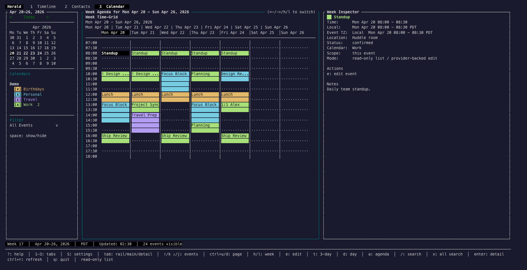Select the Travel Prep event
Image resolution: width=527 pixels, height=270 pixels.
tap(145, 123)
